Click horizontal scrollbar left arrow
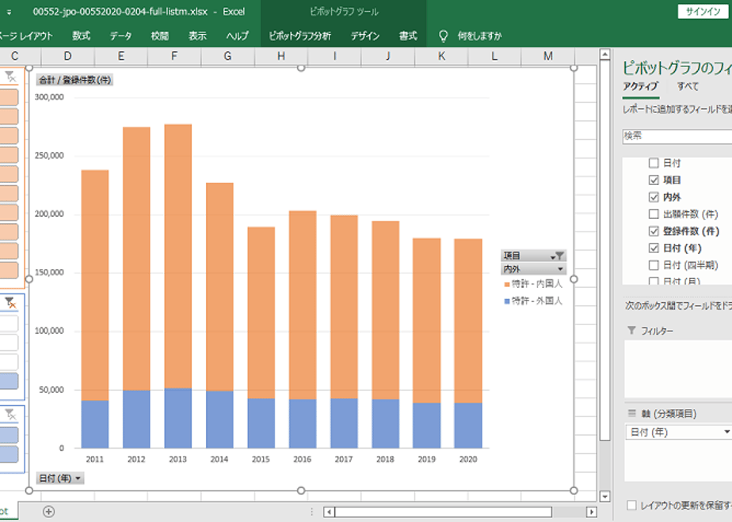 coord(329,512)
